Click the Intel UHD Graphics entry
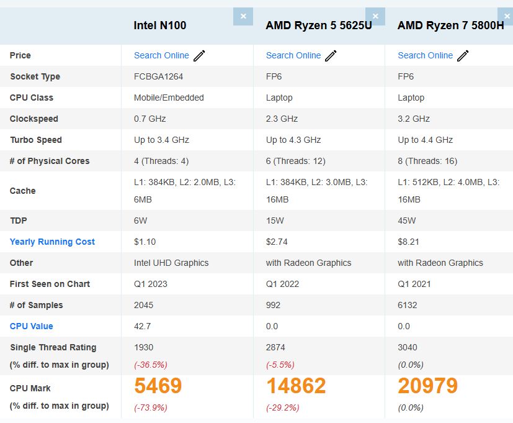The image size is (513, 423). point(171,263)
